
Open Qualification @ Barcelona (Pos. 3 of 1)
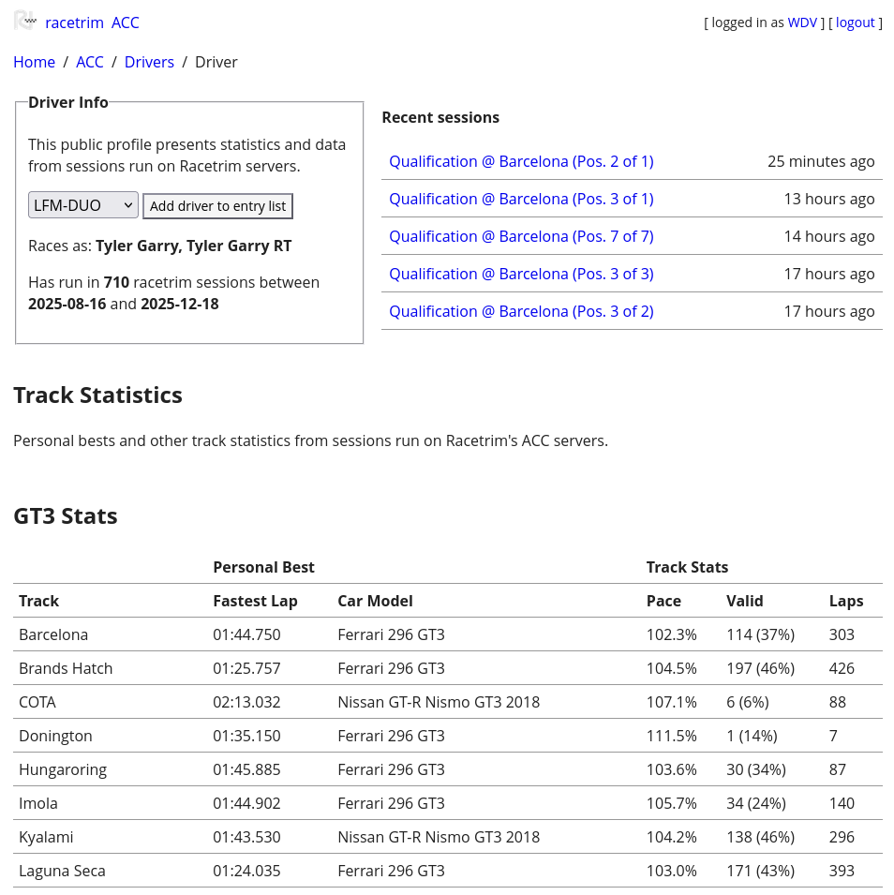521,199
